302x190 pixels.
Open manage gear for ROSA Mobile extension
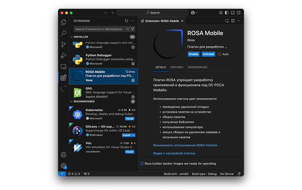pyautogui.click(x=133, y=80)
